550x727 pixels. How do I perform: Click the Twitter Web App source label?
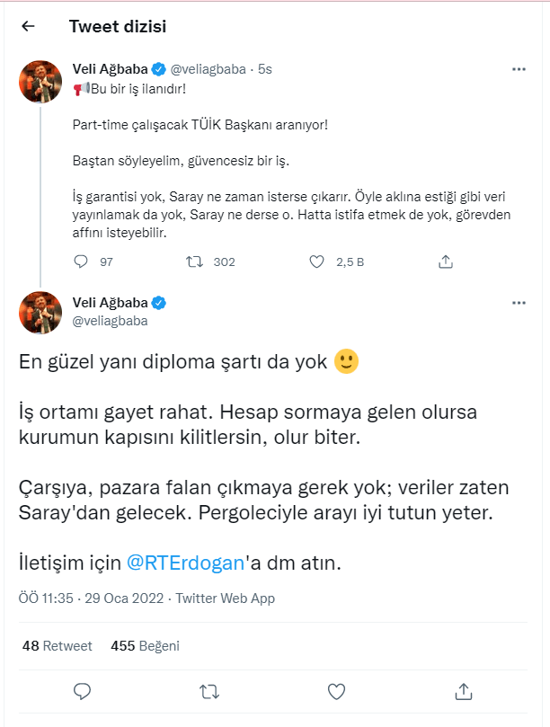click(x=225, y=598)
